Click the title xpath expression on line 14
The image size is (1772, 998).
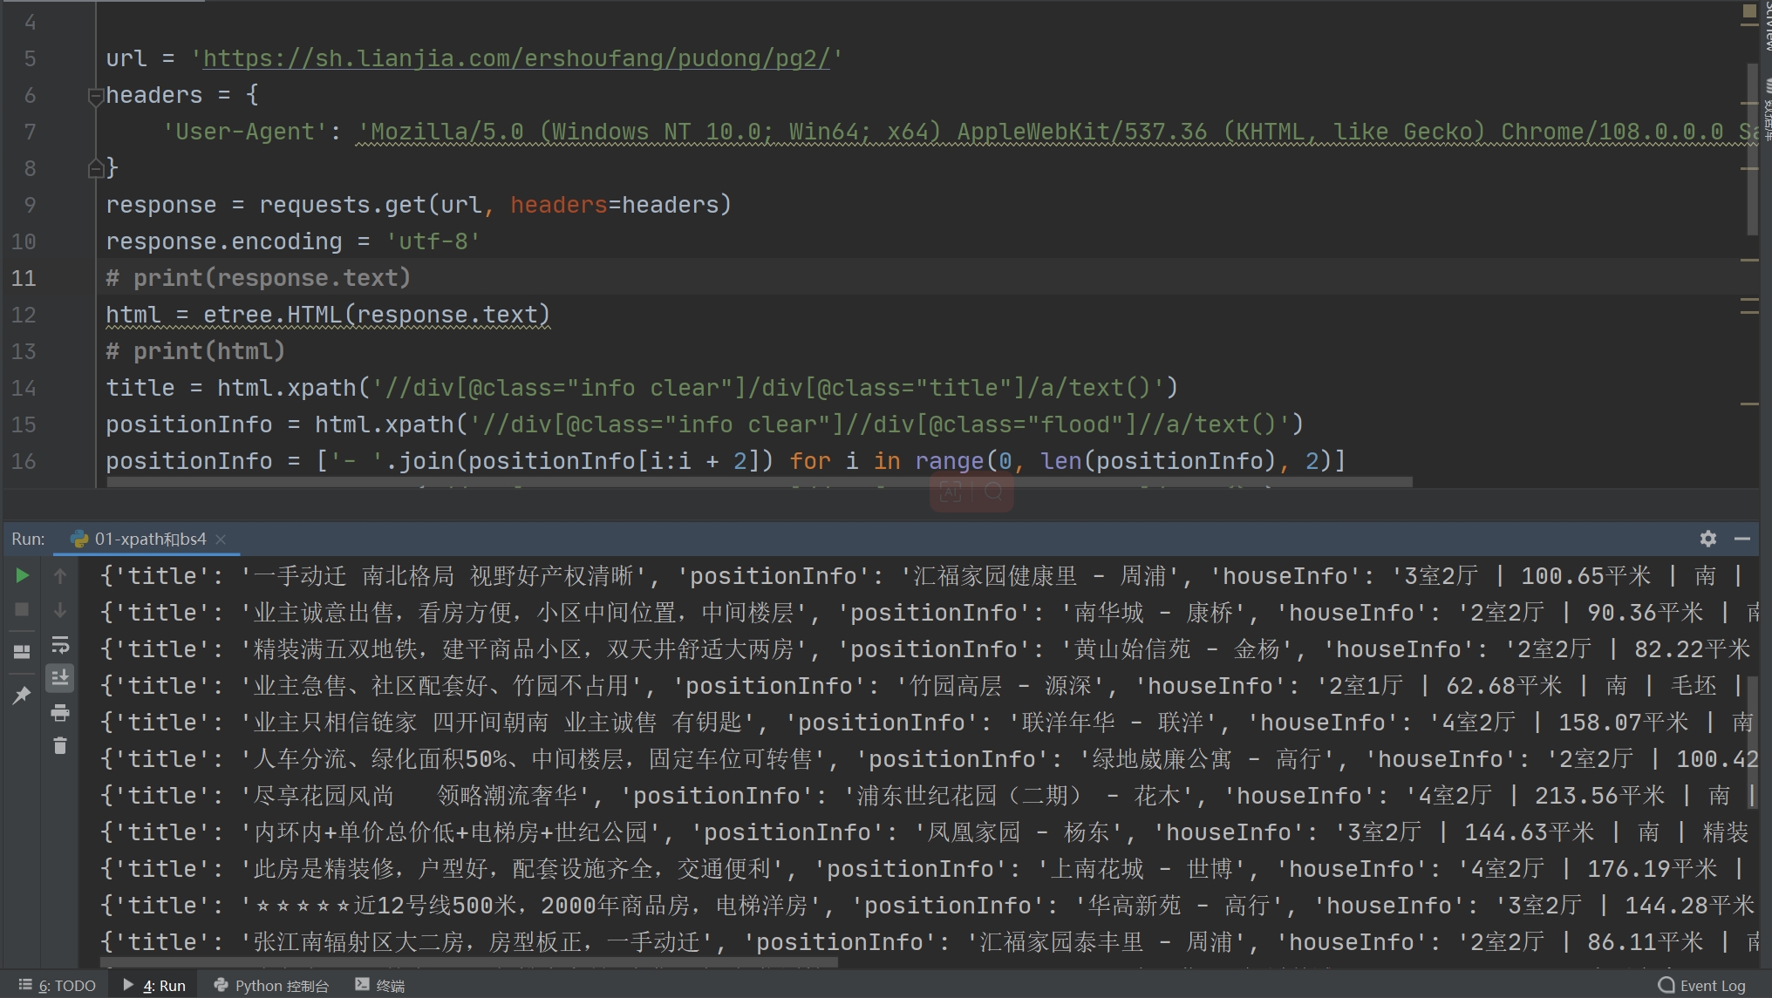point(768,388)
